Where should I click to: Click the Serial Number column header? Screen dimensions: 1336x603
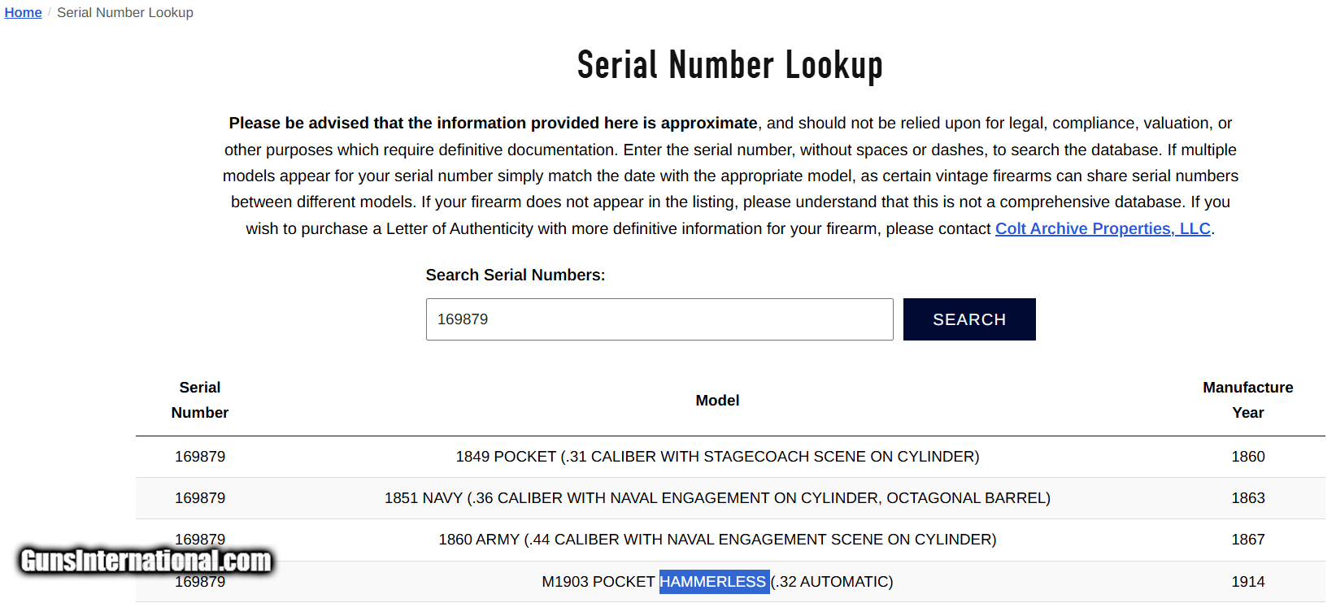tap(200, 400)
